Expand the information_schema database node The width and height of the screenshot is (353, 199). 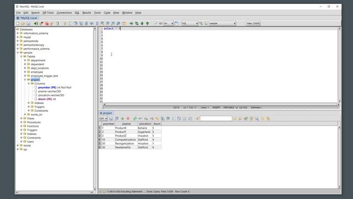coord(18,33)
